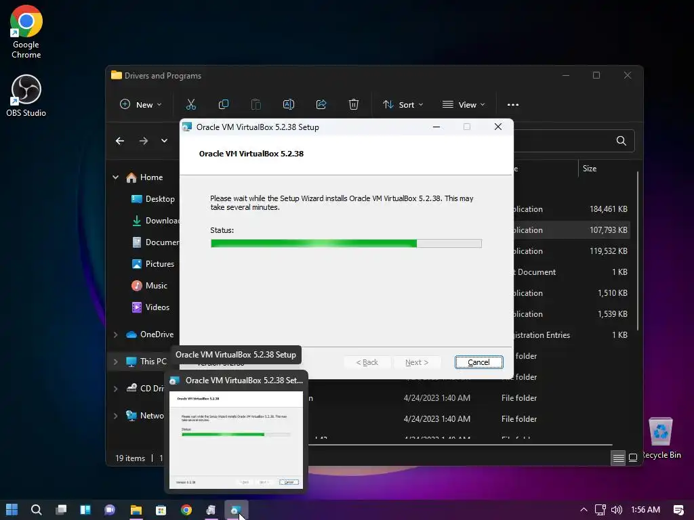Expand the This PC tree node

pyautogui.click(x=115, y=362)
